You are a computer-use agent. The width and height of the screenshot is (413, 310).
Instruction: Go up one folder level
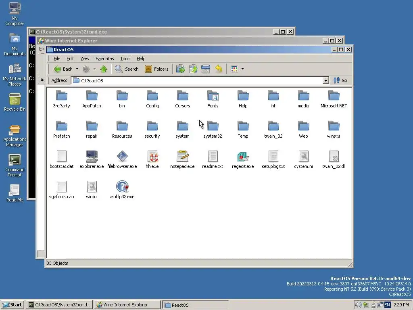pyautogui.click(x=104, y=69)
